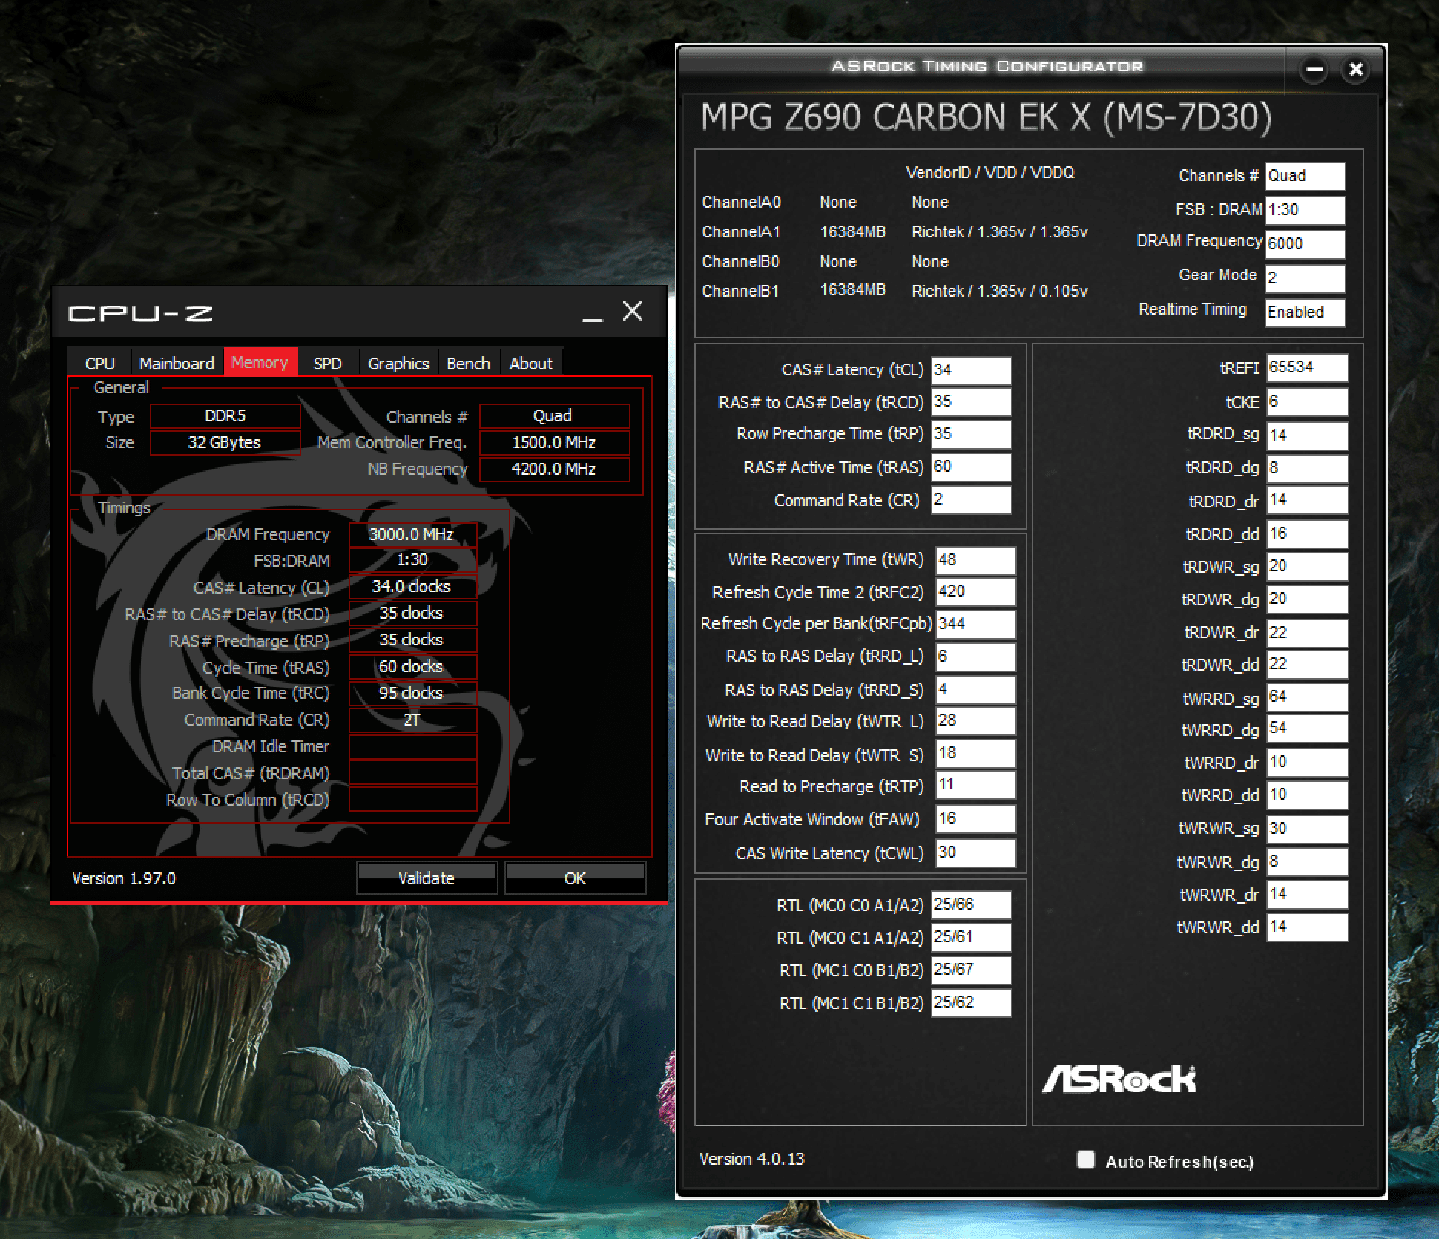1439x1239 pixels.
Task: Click the tRDWR_dr field
Action: click(x=1307, y=634)
